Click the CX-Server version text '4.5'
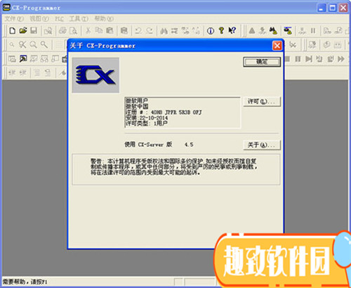Viewport: 351px width, 288px height. point(189,145)
